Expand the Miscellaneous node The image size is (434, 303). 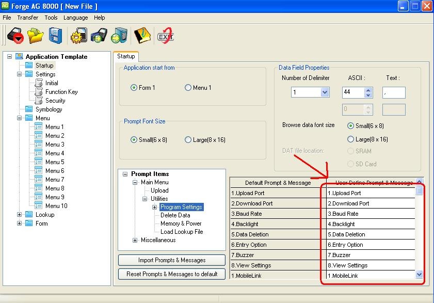pyautogui.click(x=135, y=240)
